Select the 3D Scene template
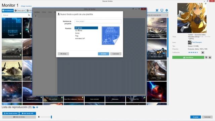This screenshot has height=121, width=215. [x=86, y=31]
